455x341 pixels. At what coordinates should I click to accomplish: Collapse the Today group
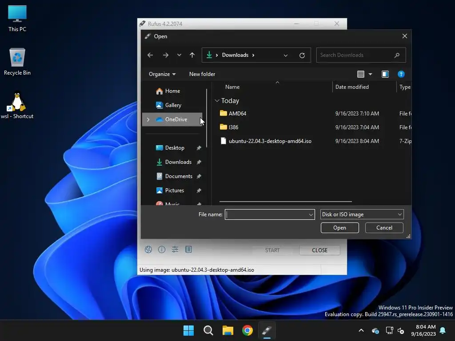[217, 101]
